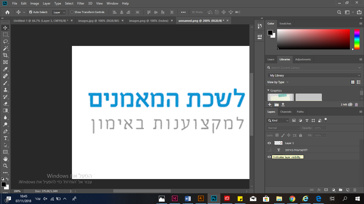Open the Layers panel menu
364x204 pixels.
[361, 112]
